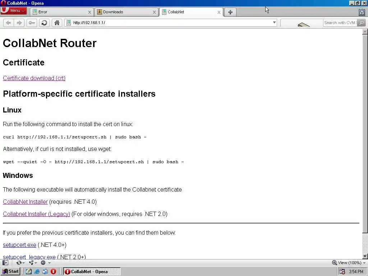Open the CollabNet Installer link

coord(25,202)
